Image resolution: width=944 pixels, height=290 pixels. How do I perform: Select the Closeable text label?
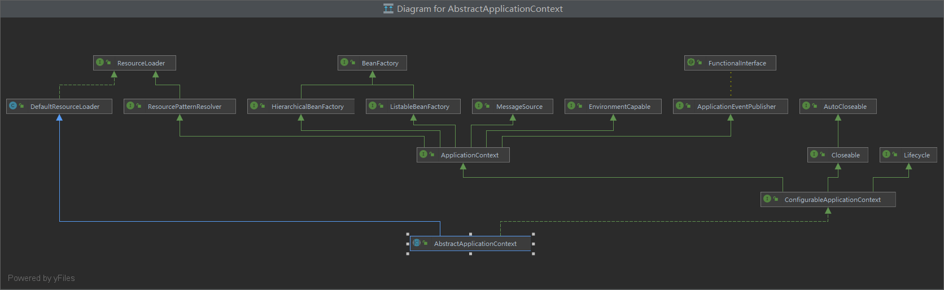tap(846, 155)
